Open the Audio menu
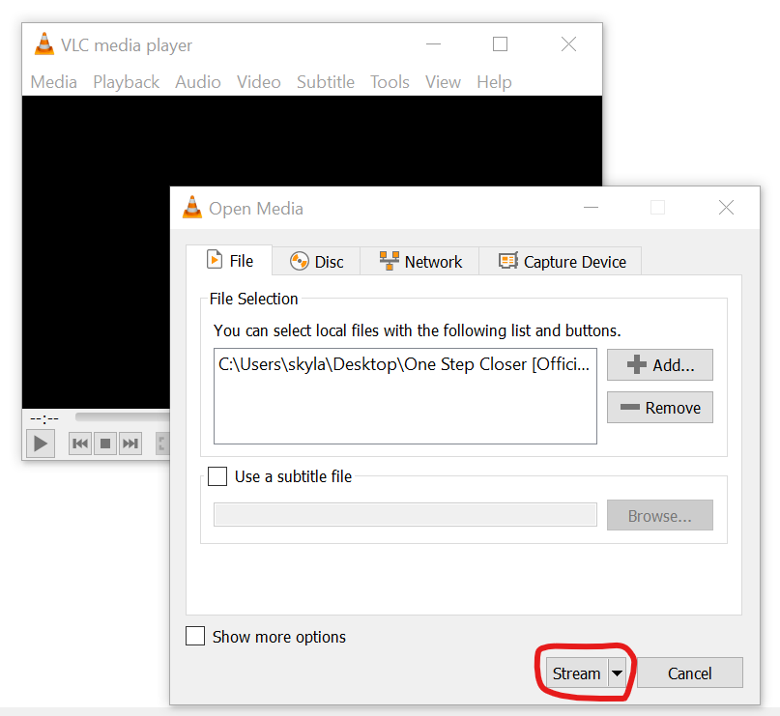780x716 pixels. tap(197, 82)
